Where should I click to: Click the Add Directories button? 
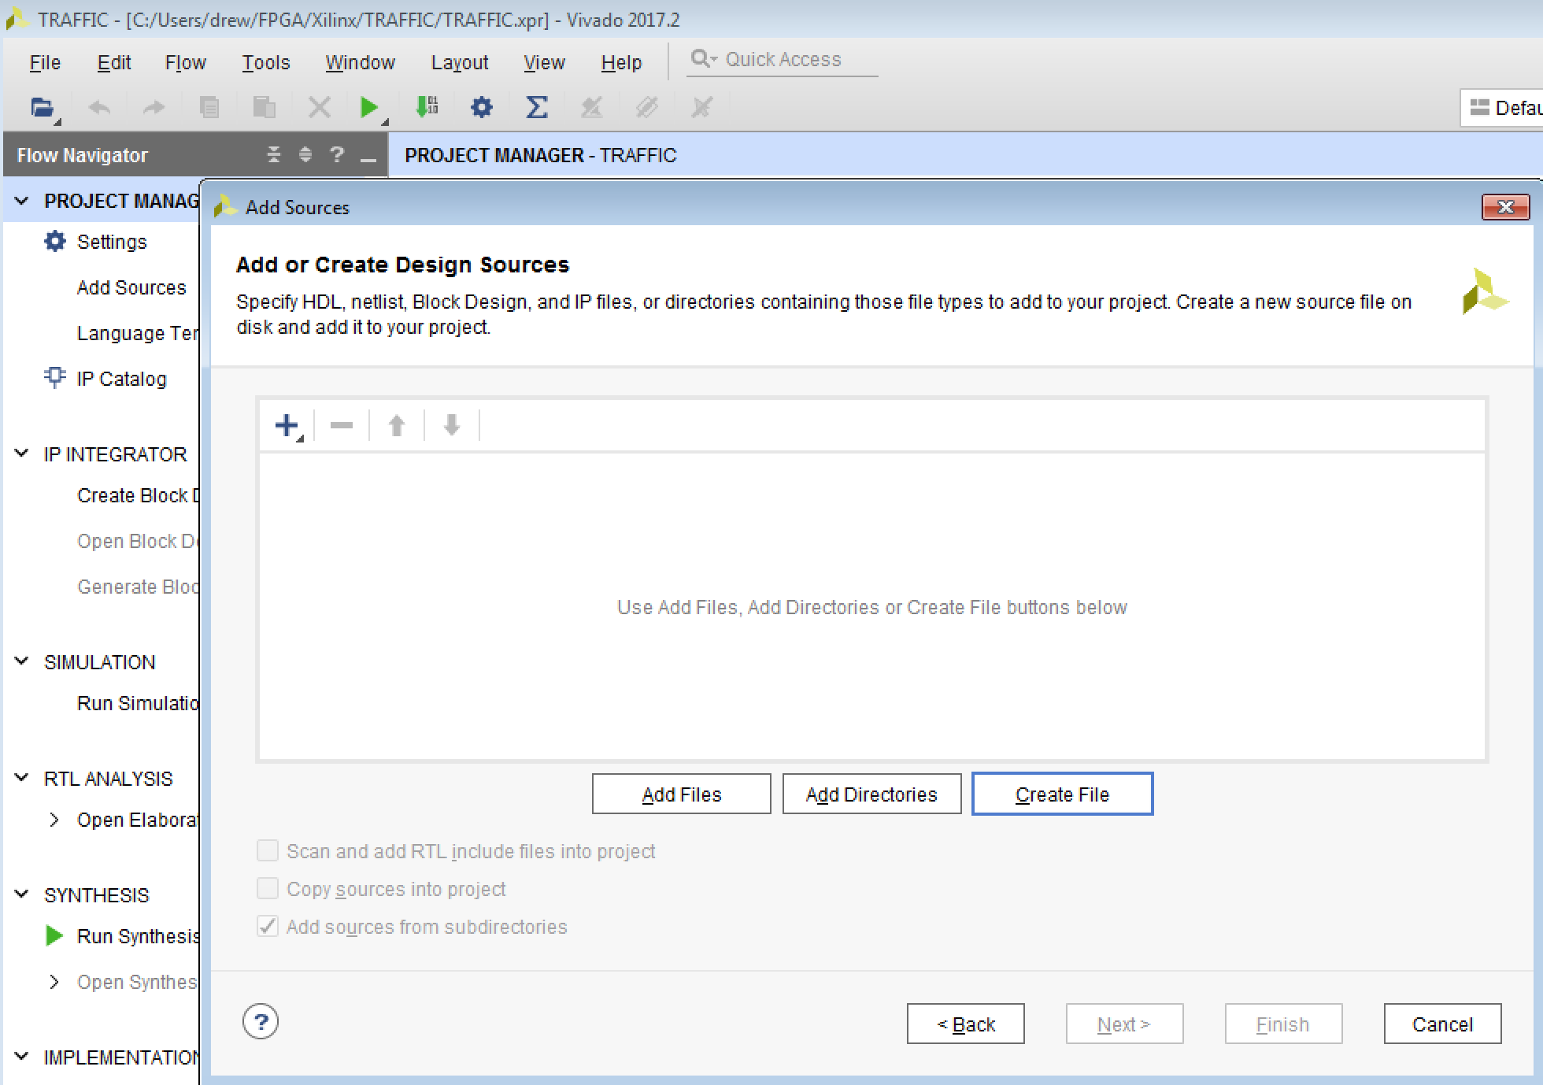[x=871, y=794]
